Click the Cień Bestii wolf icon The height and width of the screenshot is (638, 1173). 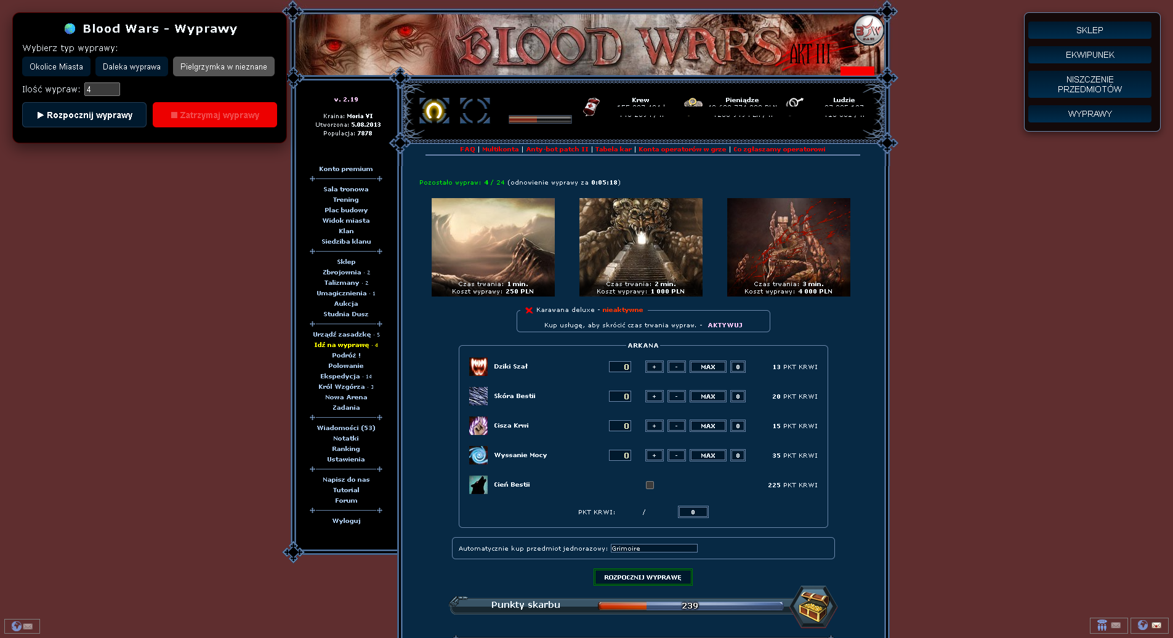[478, 485]
